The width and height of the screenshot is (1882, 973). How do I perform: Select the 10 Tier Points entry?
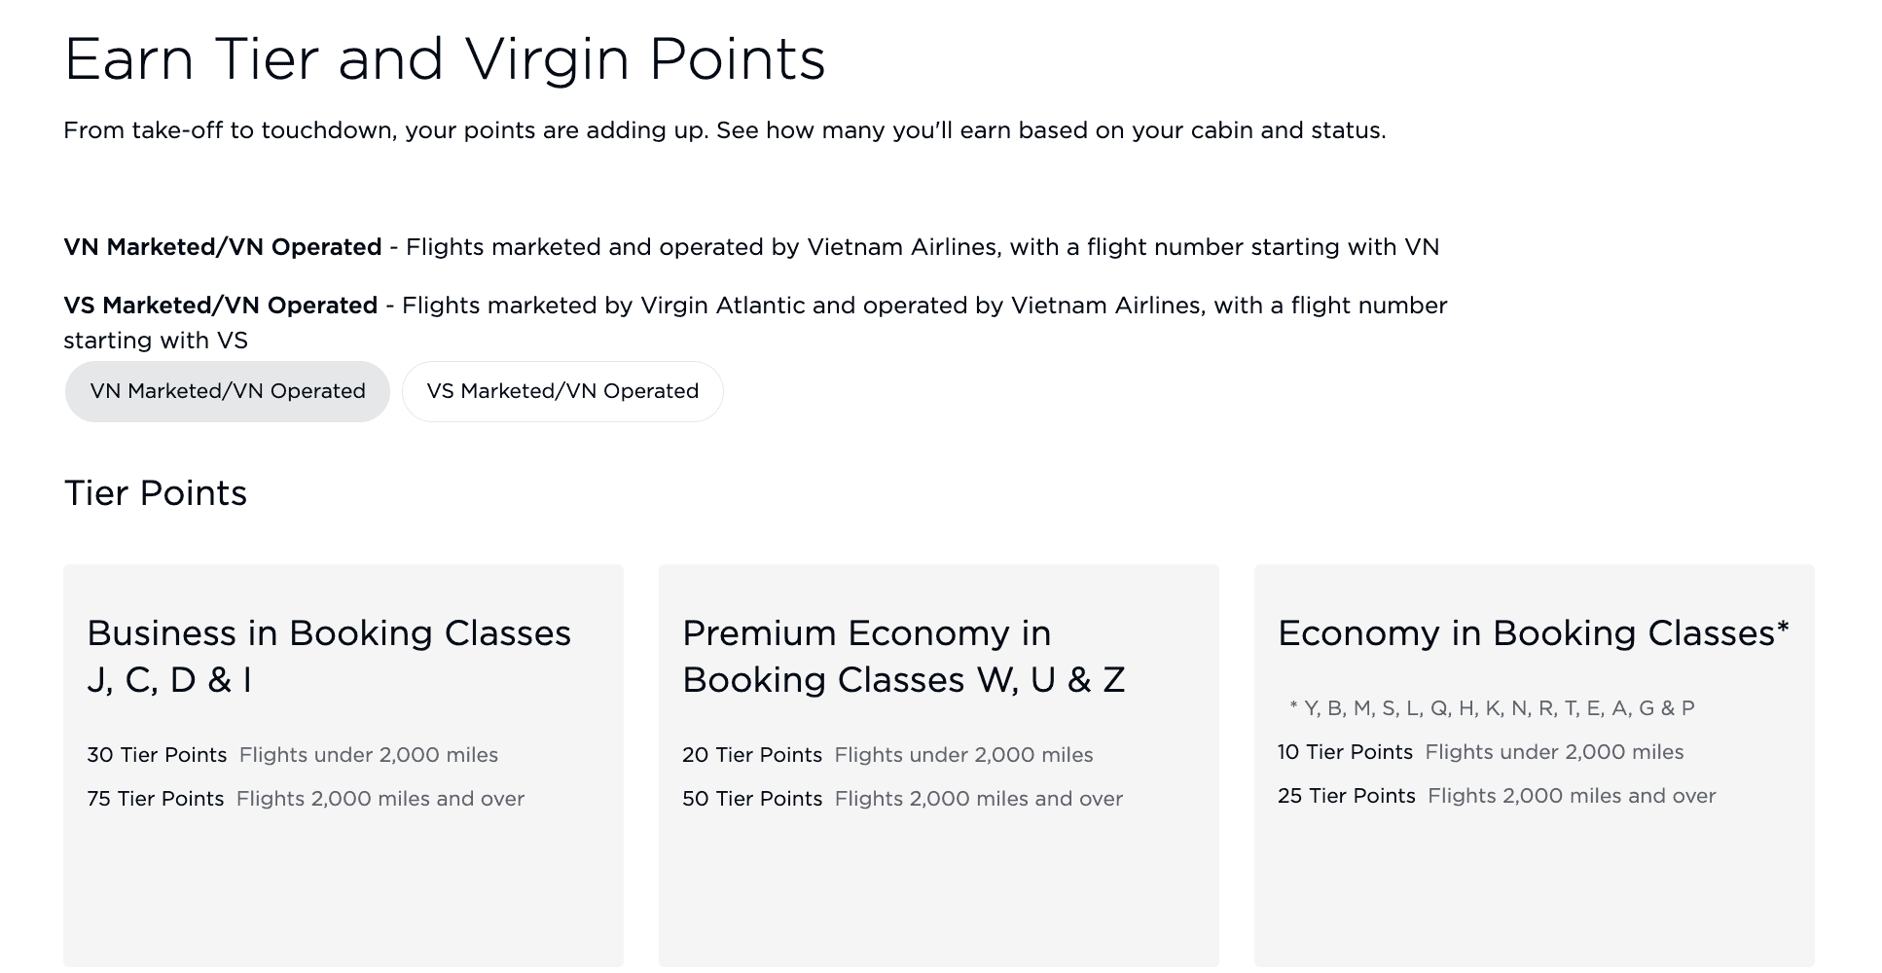1344,751
